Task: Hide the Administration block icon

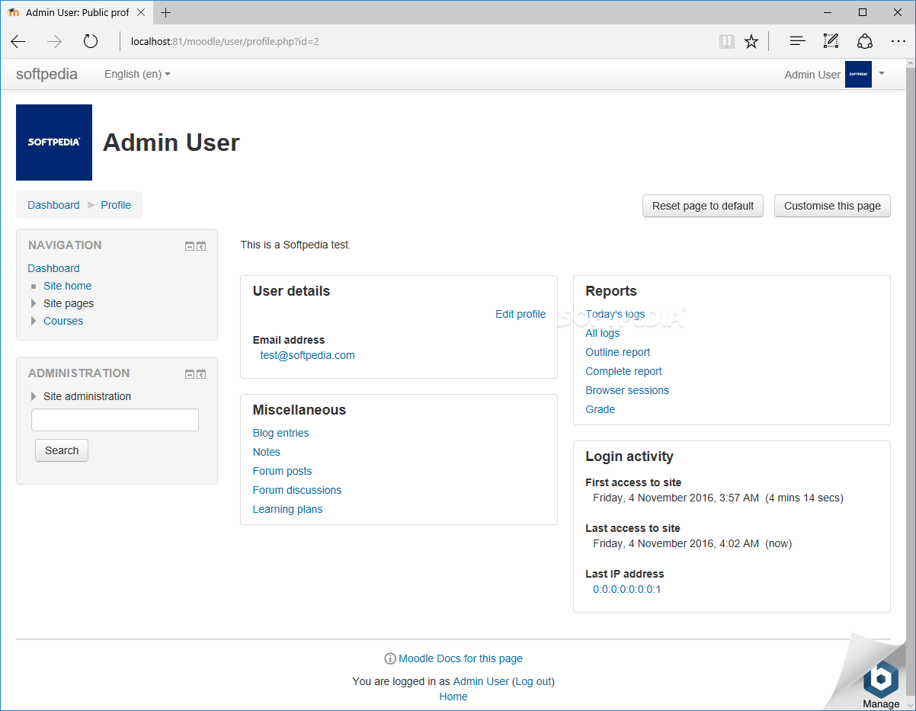Action: (x=190, y=375)
